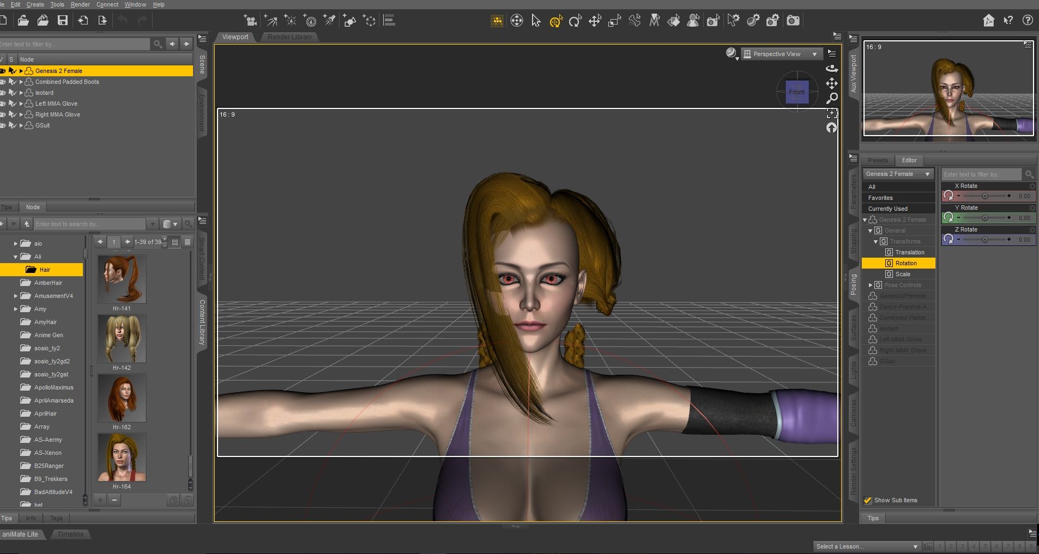This screenshot has width=1039, height=554.
Task: Click the Render camera icon in toolbar
Action: pos(793,21)
